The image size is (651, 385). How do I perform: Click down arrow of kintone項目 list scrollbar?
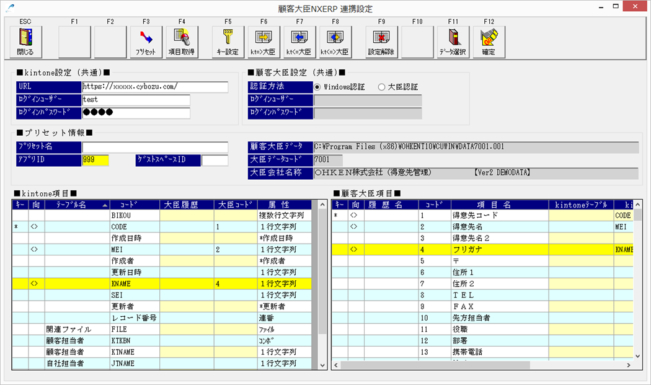(322, 366)
